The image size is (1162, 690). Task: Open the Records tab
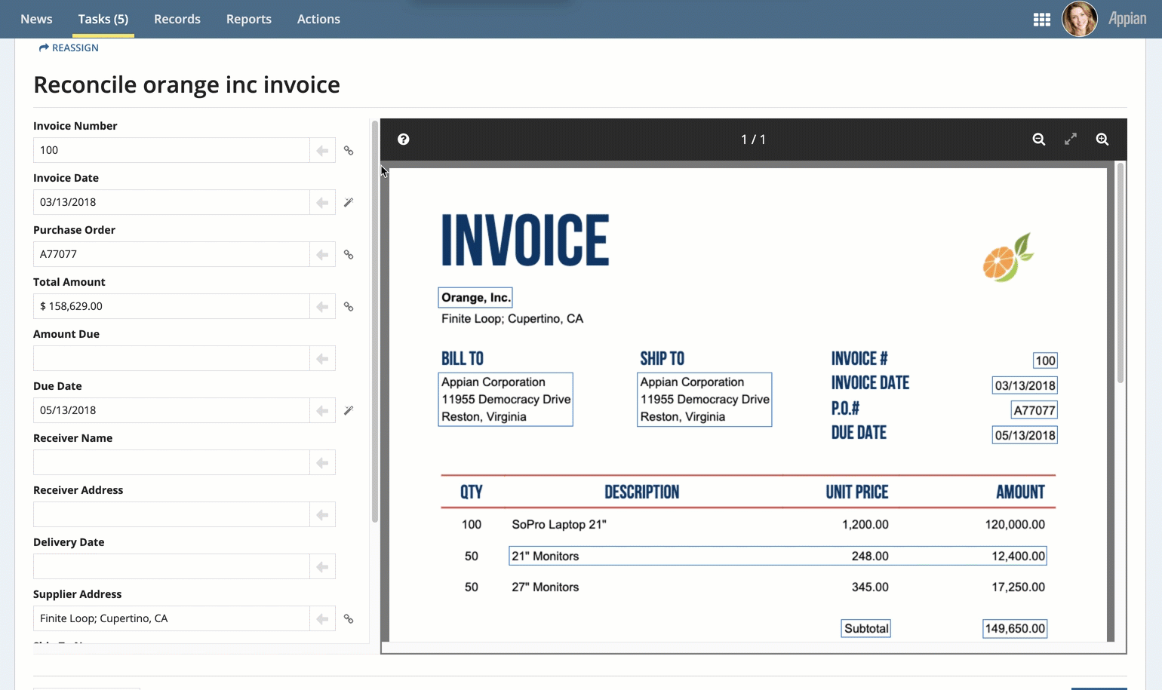pyautogui.click(x=177, y=19)
